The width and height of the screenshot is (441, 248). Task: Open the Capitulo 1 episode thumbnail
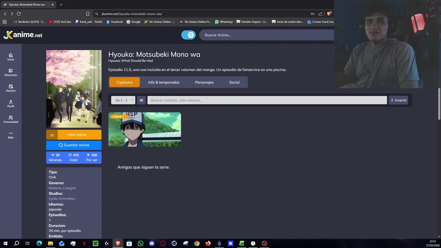point(145,130)
